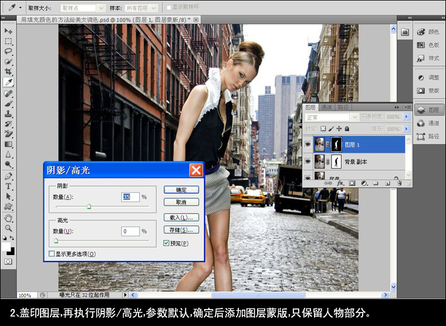This screenshot has width=446, height=326.
Task: Select the Type tool
Action: (8, 186)
